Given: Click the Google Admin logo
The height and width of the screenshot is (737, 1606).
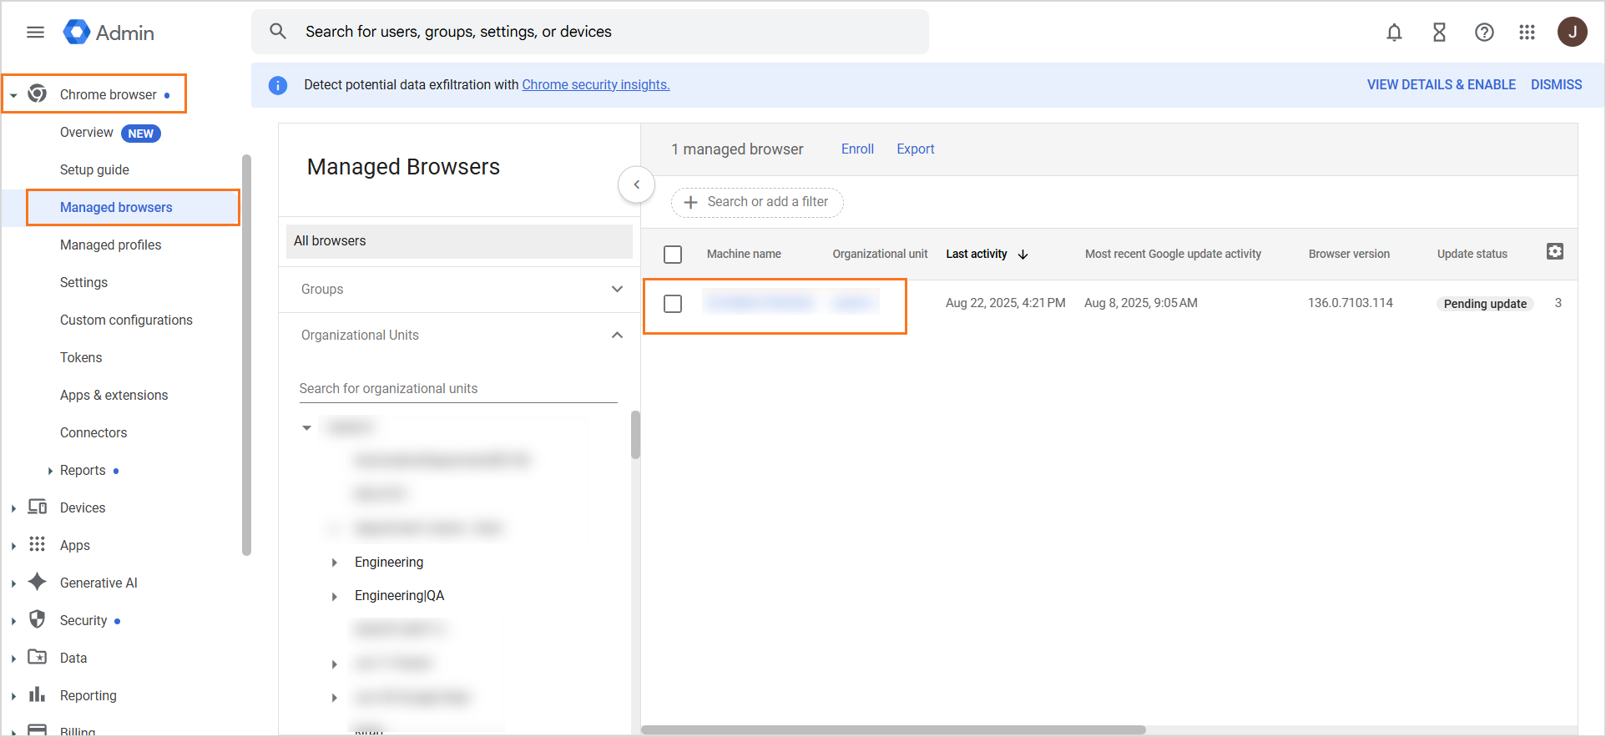Looking at the screenshot, I should click(109, 33).
